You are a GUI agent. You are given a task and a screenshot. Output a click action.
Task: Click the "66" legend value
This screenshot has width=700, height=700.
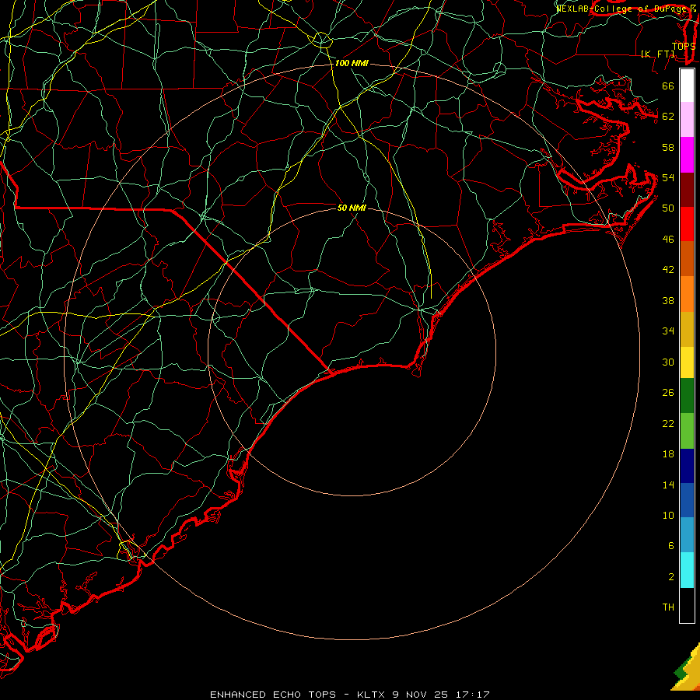coord(668,86)
